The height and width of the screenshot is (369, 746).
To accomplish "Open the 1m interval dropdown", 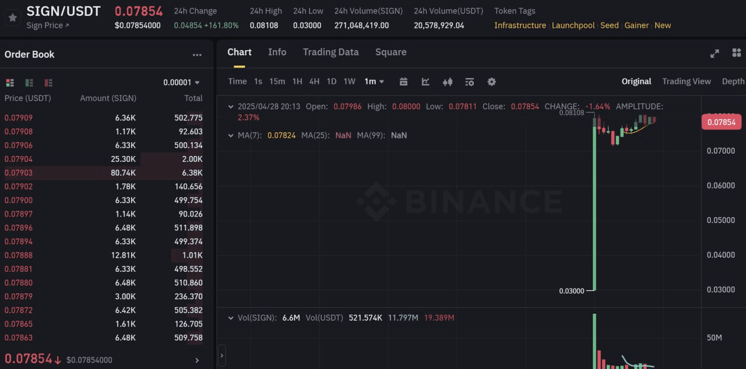I will 374,81.
